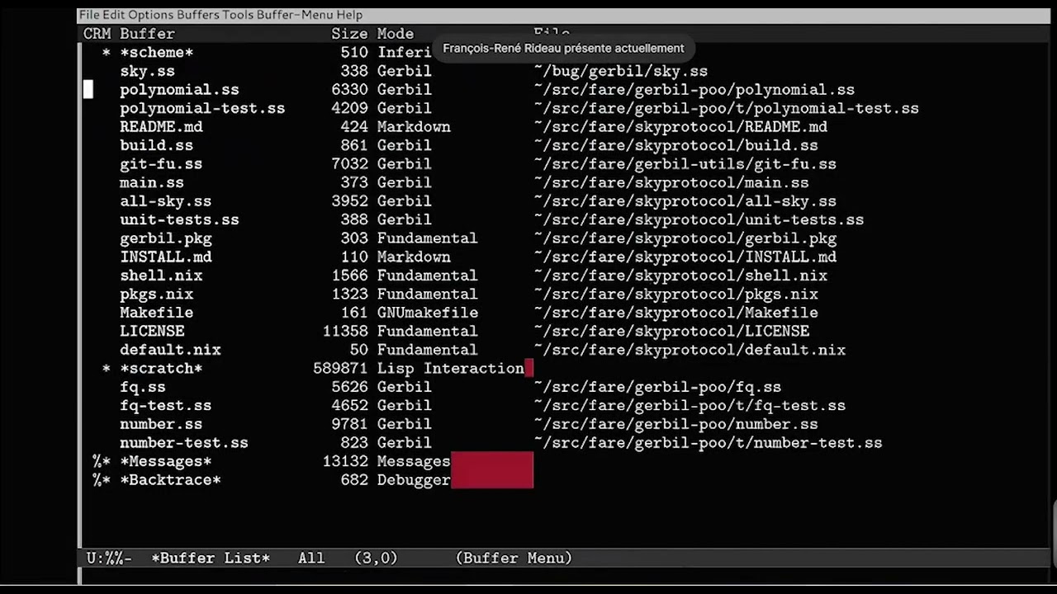Select the shell.nix buffer

(161, 276)
